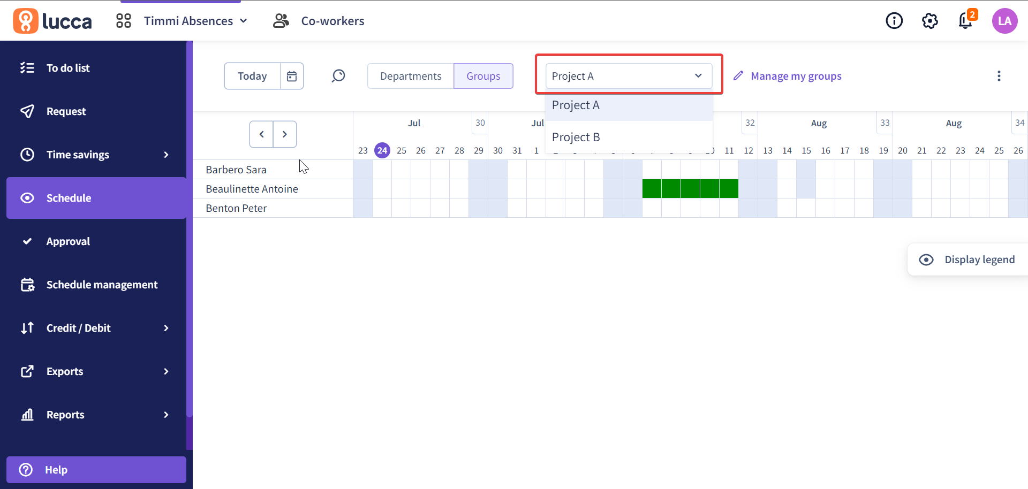The image size is (1028, 489).
Task: Open the calendar date picker icon
Action: (292, 76)
